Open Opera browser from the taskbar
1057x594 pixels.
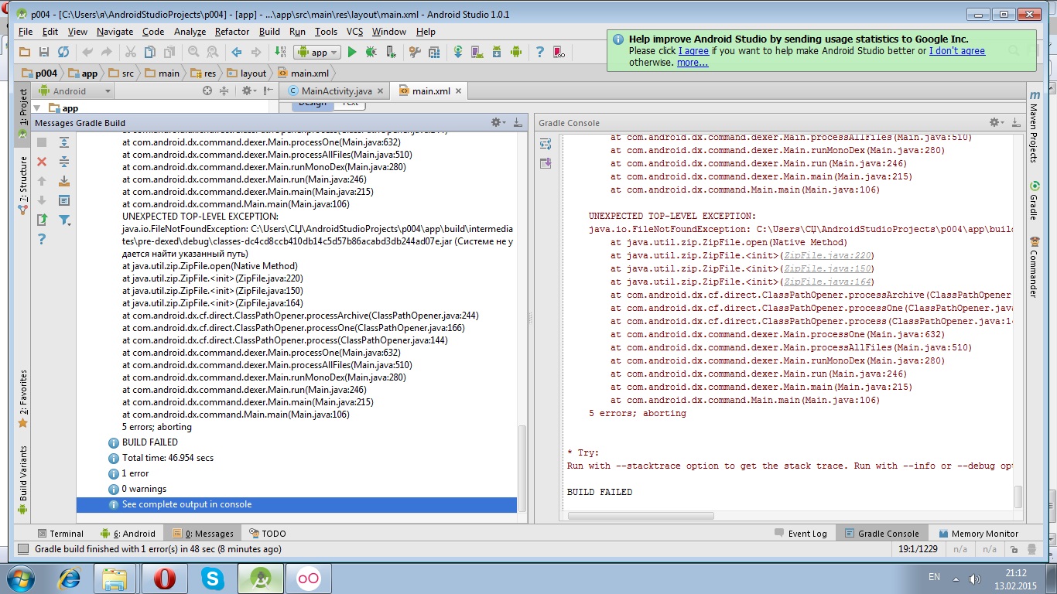pyautogui.click(x=165, y=578)
